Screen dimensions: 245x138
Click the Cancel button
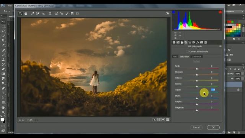(196, 127)
